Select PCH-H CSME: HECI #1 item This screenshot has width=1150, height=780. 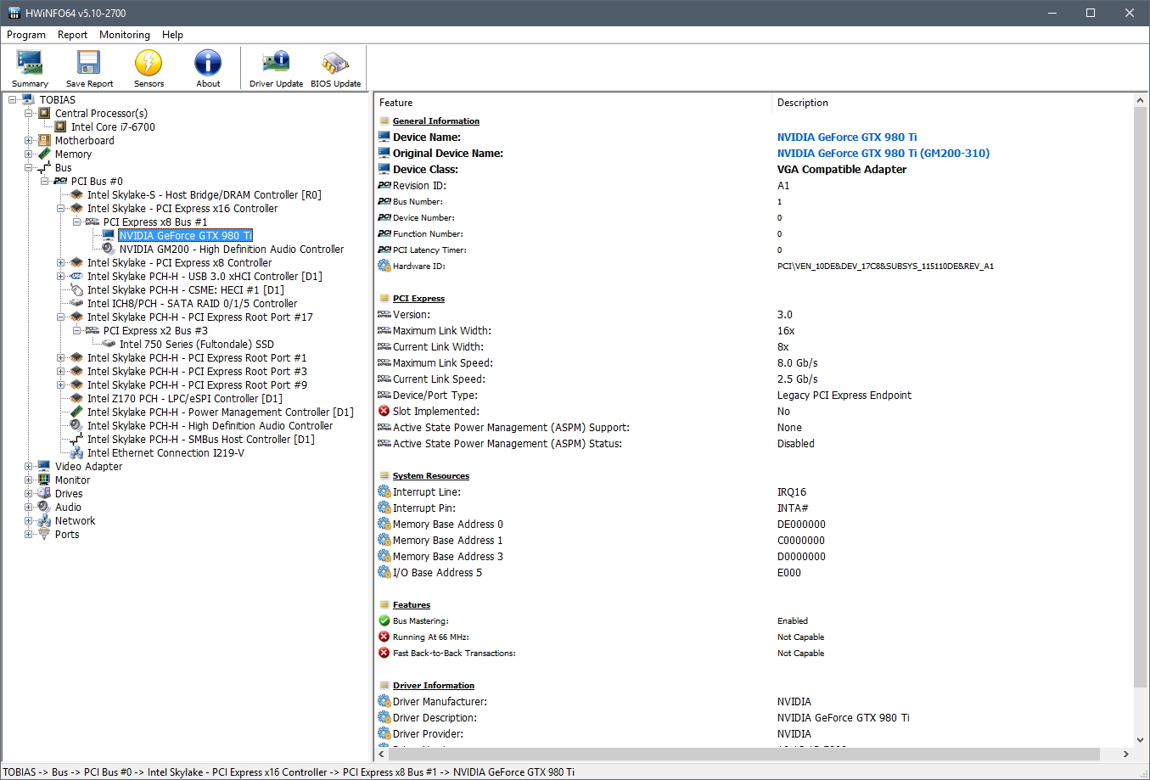click(x=186, y=290)
